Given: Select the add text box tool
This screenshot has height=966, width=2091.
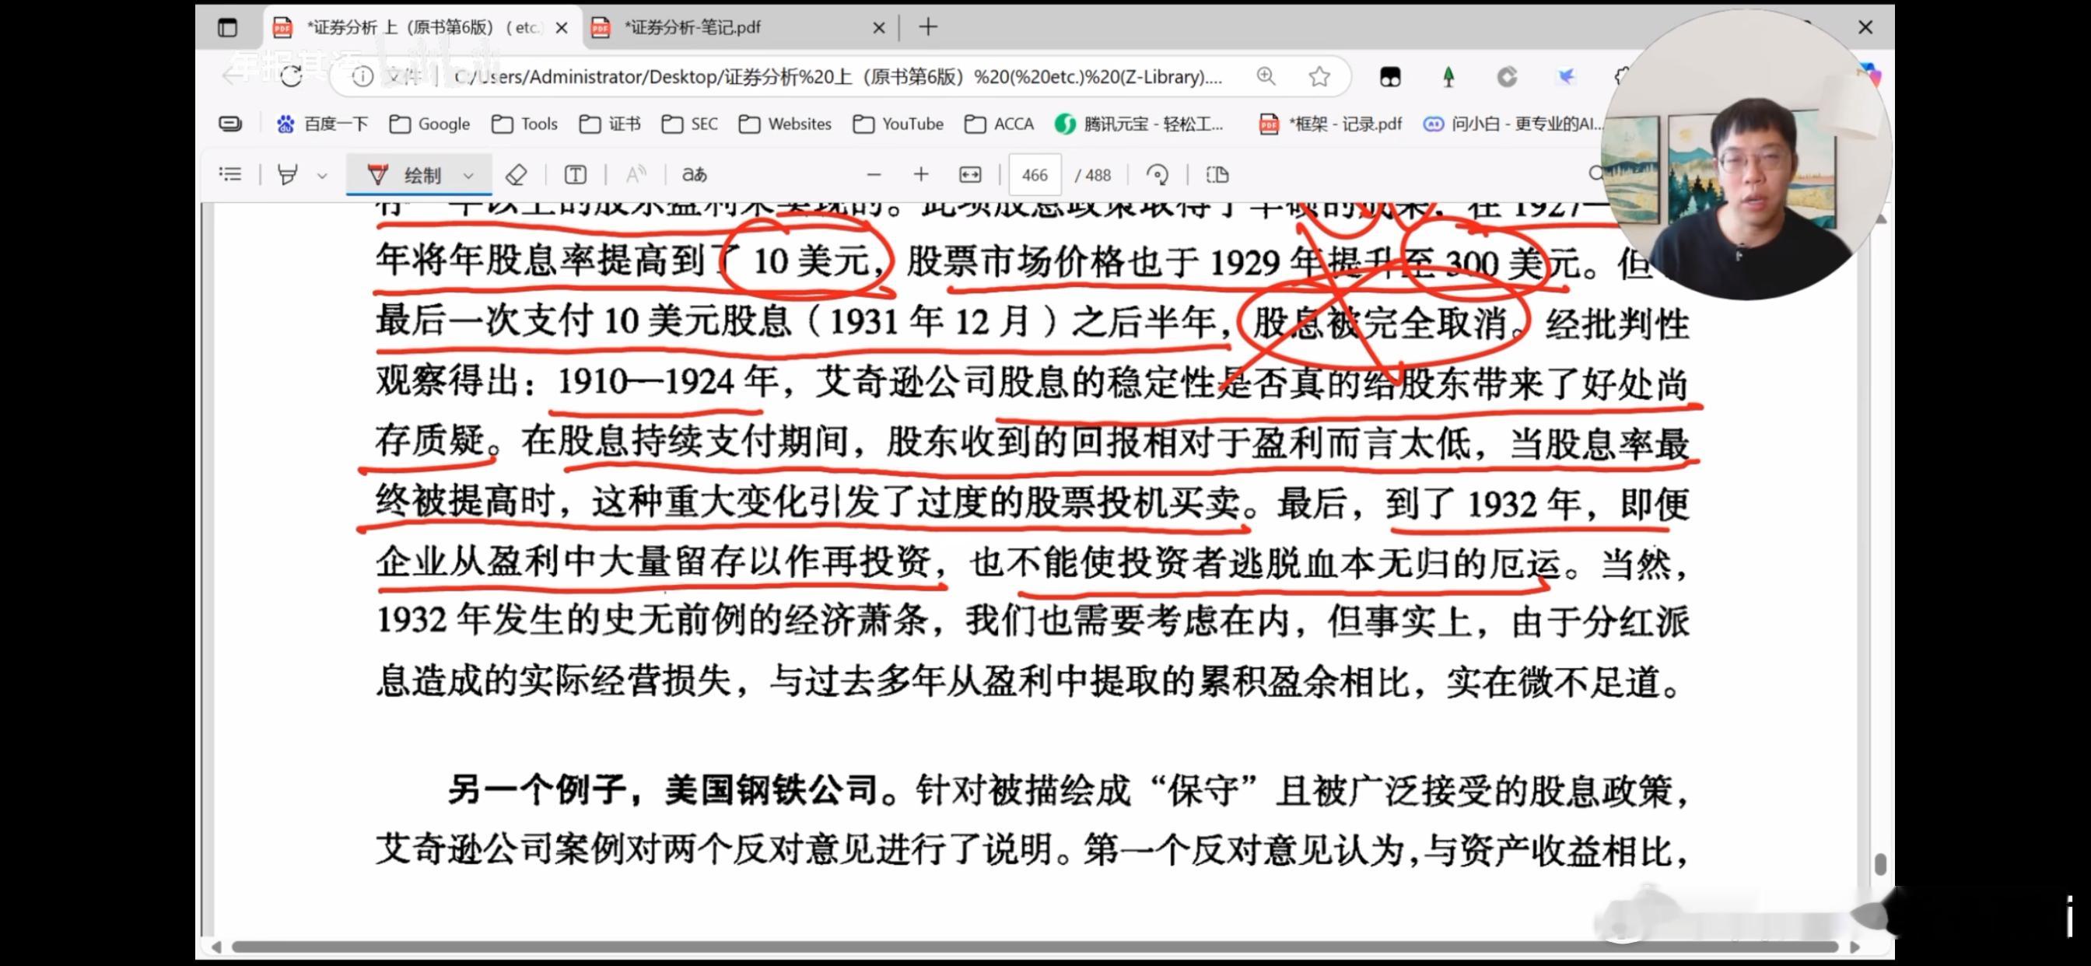Looking at the screenshot, I should pyautogui.click(x=576, y=174).
